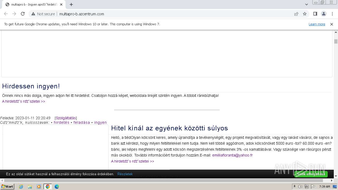Focus the address bar URL
Screen dimensions: 338x190
(82, 14)
